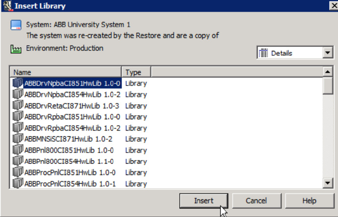Close the Insert Library dialog
The image size is (338, 217).
click(334, 5)
